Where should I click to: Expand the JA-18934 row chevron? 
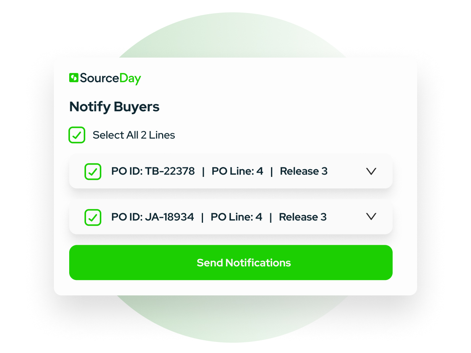pos(371,217)
